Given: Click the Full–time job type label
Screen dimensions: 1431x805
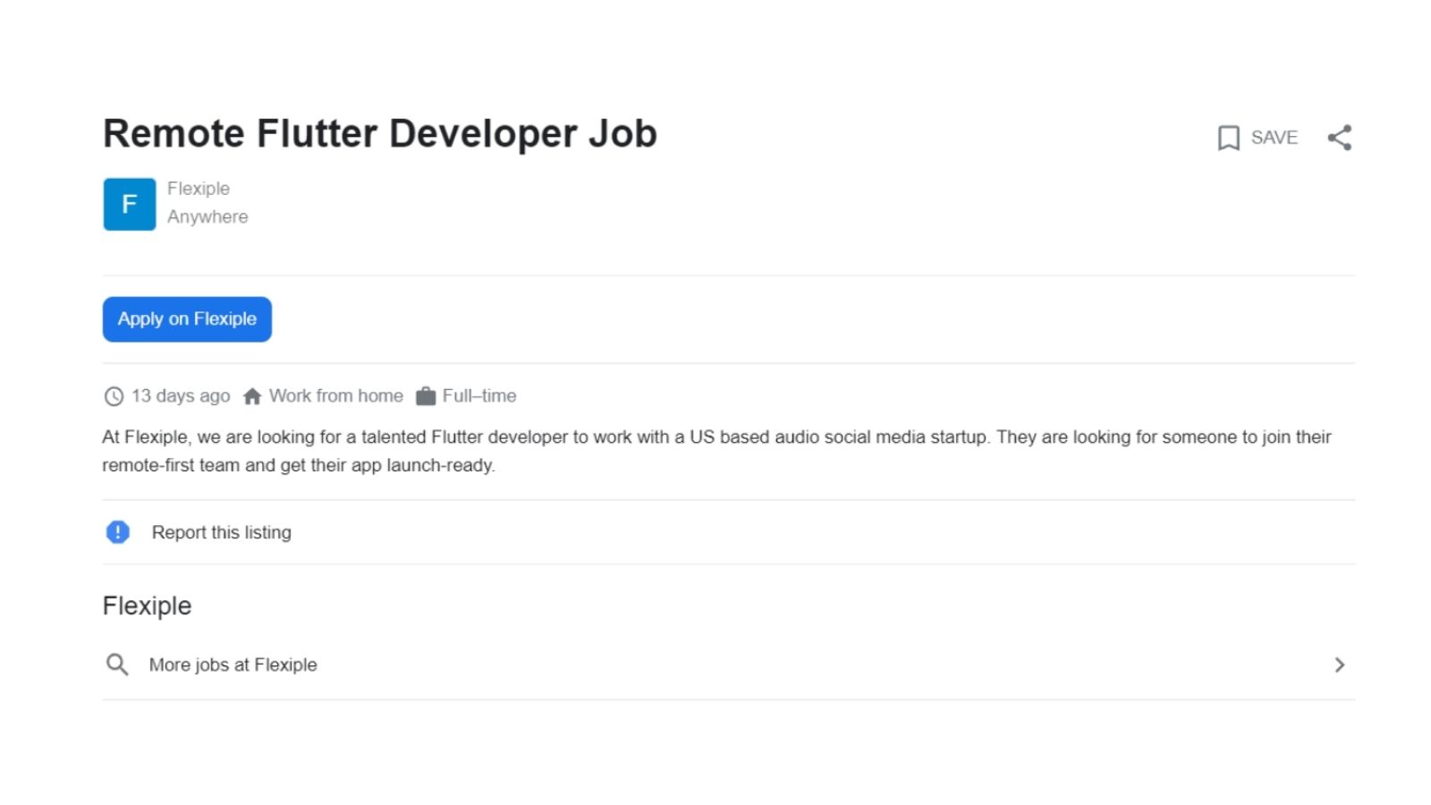Looking at the screenshot, I should pos(479,396).
